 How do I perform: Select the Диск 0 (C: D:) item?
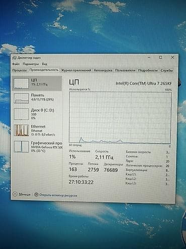[37, 114]
